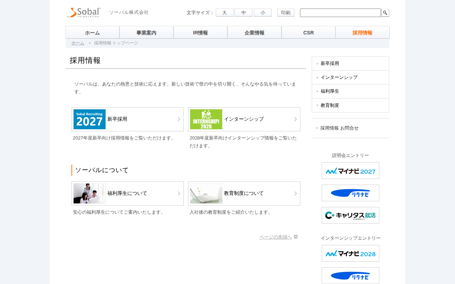Set text size to 中
The image size is (455, 284).
point(243,13)
